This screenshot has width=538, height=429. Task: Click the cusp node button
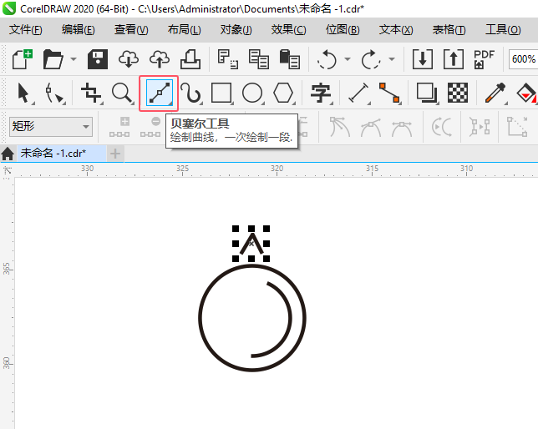[x=339, y=127]
